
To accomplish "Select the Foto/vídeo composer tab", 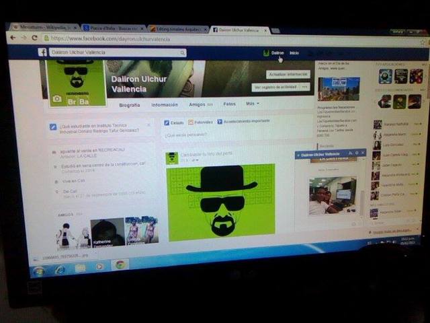I will click(x=200, y=122).
